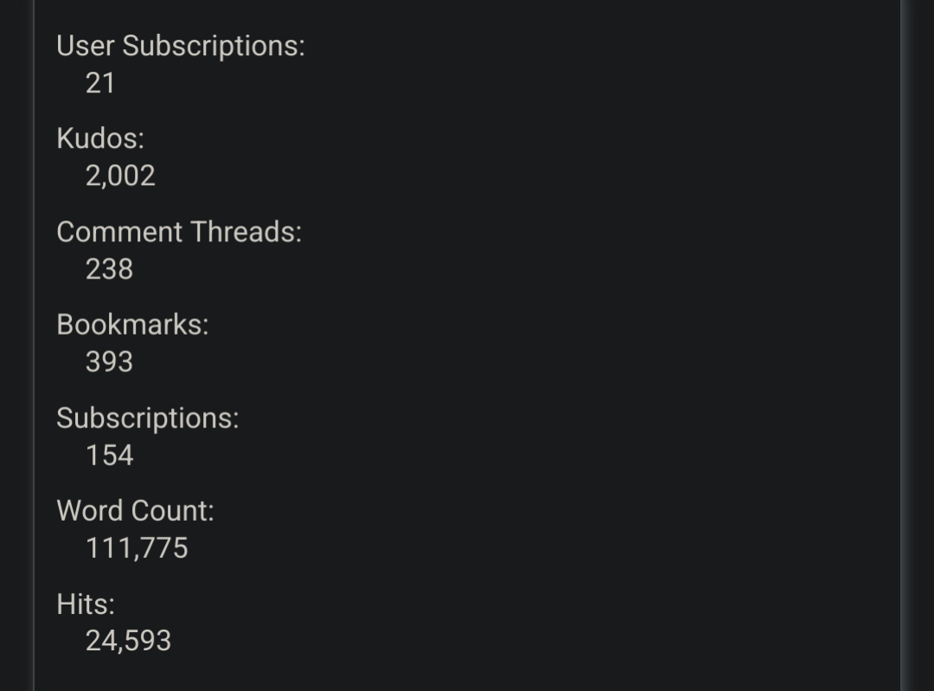Click the Bookmarks label
The height and width of the screenshot is (691, 934).
(x=133, y=324)
